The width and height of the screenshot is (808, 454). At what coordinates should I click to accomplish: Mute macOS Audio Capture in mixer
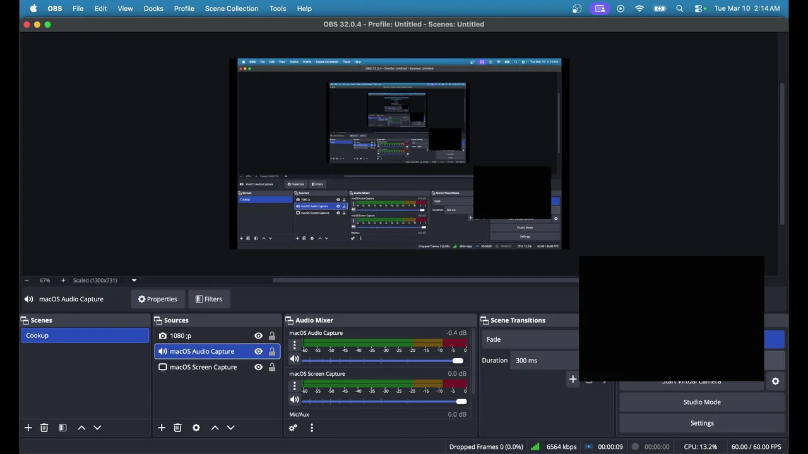coord(294,359)
